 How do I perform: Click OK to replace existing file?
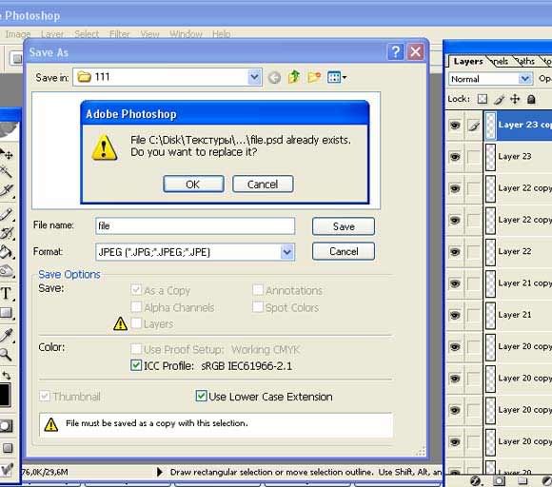coord(193,184)
